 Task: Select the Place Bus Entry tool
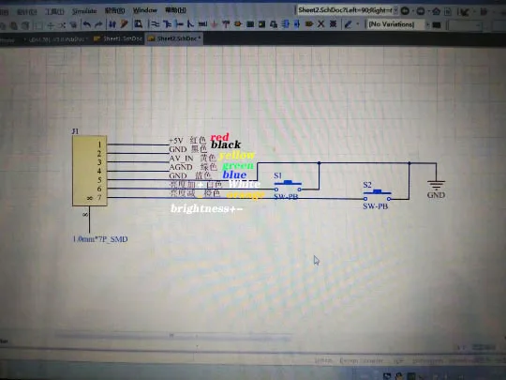(191, 24)
